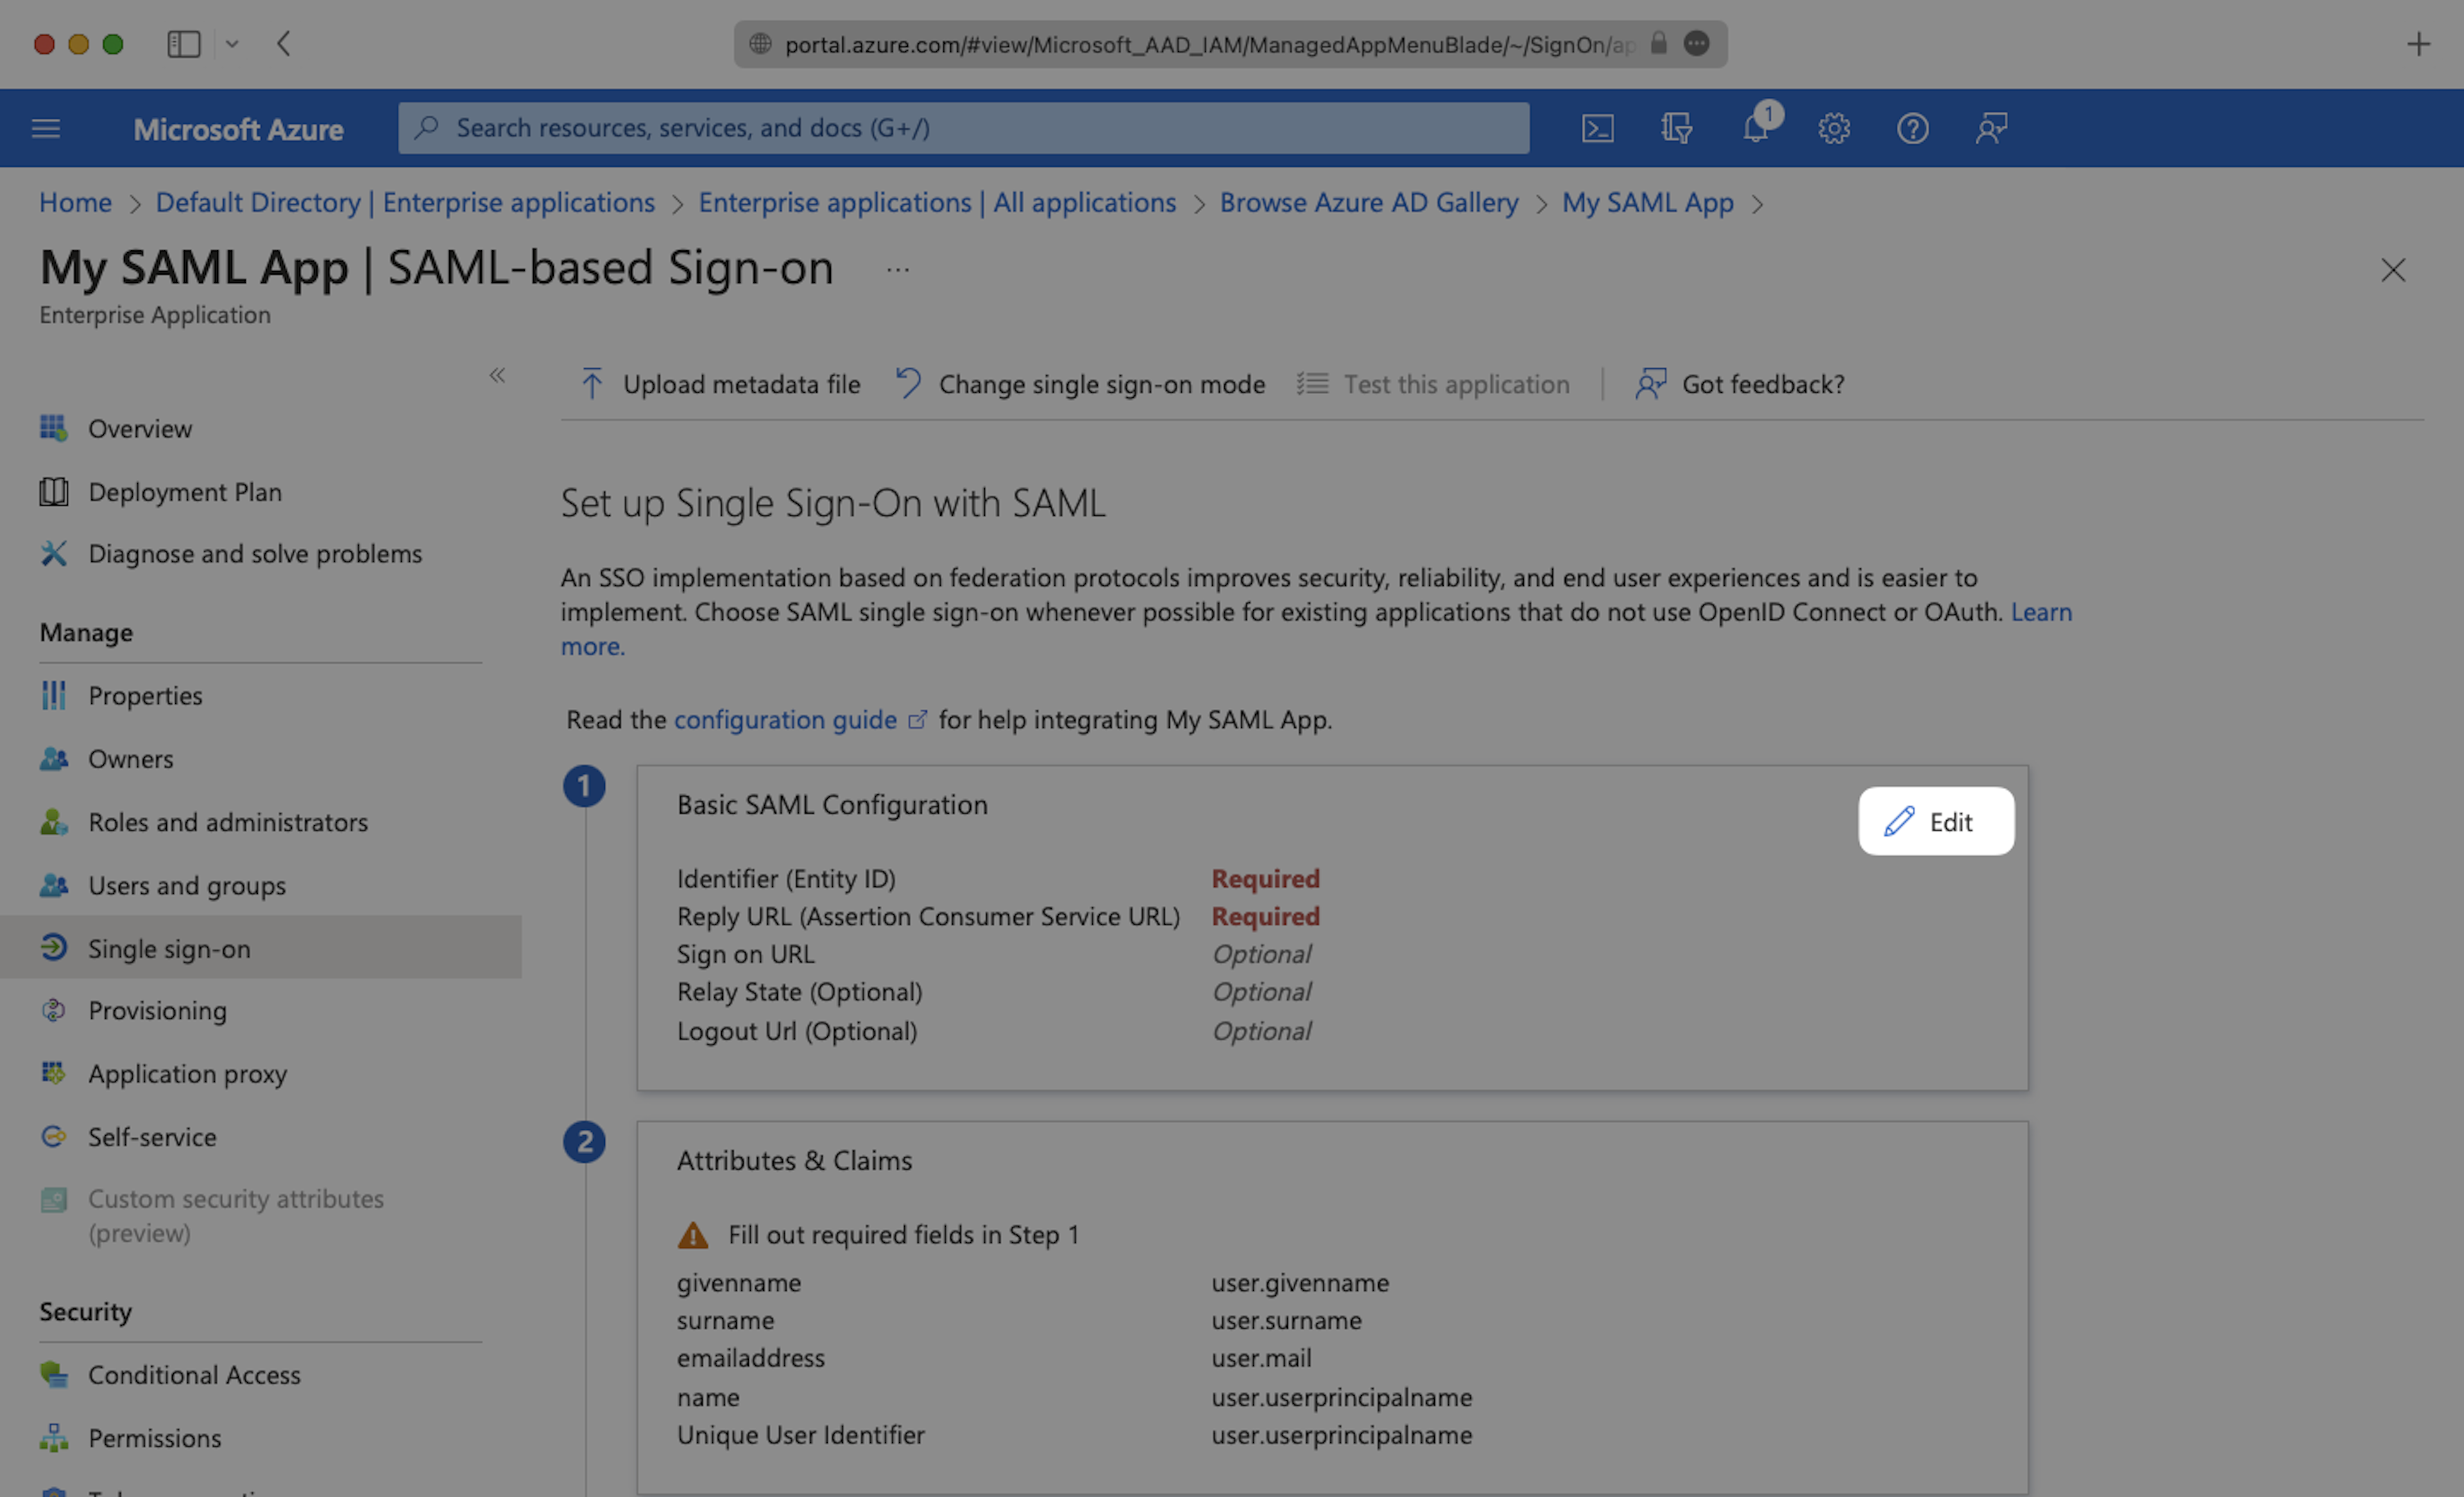Expand the browser sidebar dropdown arrow
This screenshot has height=1497, width=2464.
(232, 44)
